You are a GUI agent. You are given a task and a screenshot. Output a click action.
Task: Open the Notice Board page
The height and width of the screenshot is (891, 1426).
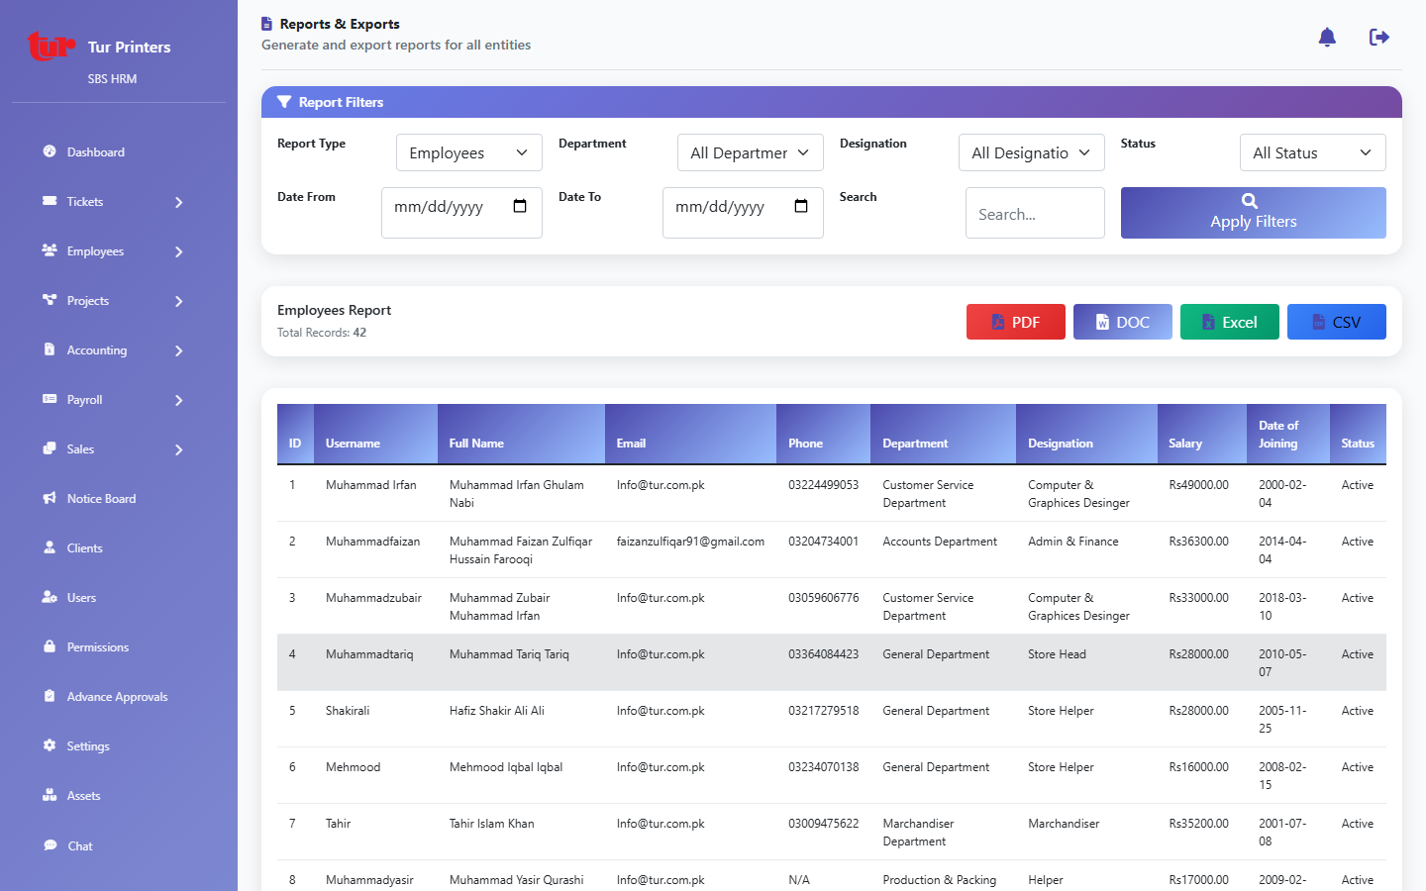(101, 499)
